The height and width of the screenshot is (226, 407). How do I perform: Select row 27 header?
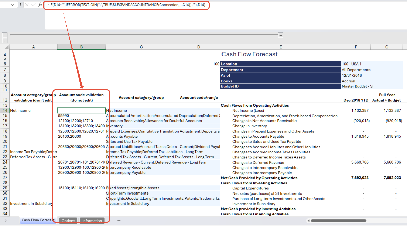pos(5,177)
